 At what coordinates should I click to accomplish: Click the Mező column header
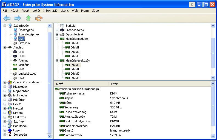pos(81,84)
